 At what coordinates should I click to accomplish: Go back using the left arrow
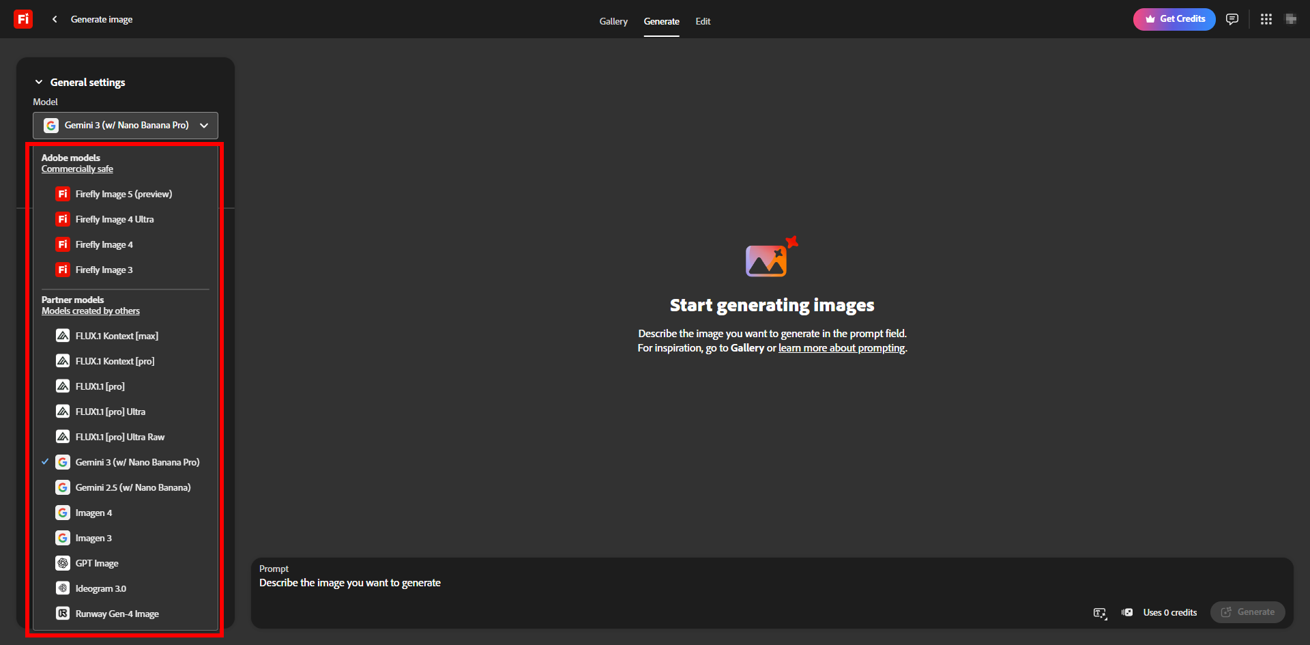click(55, 19)
